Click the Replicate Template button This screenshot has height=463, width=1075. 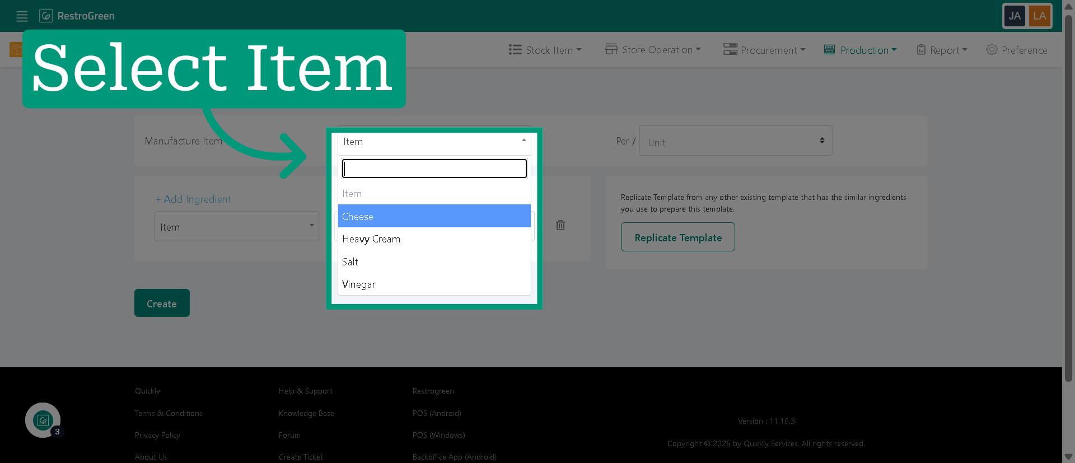(x=677, y=237)
